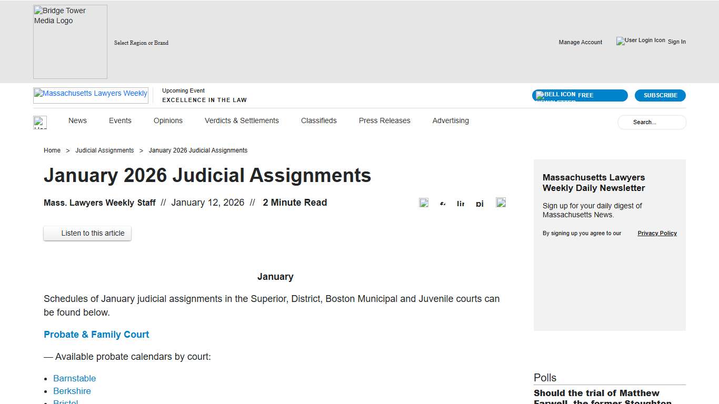This screenshot has height=404, width=719.
Task: Open the Privacy Policy link
Action: 657,233
